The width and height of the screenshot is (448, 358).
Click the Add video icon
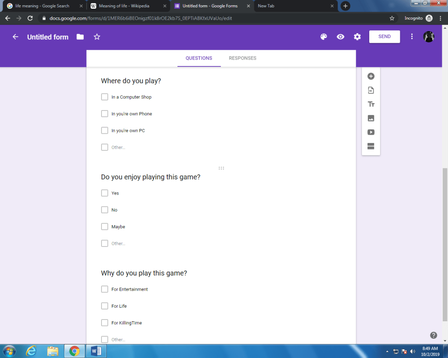click(x=371, y=132)
